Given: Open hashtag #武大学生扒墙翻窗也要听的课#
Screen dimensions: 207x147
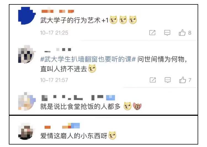Looking at the screenshot, I should [88, 59].
